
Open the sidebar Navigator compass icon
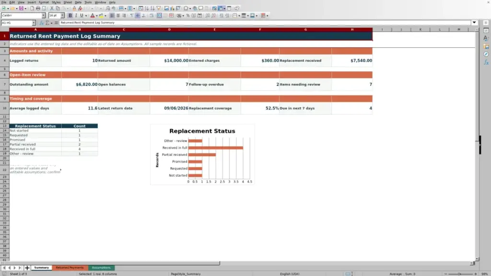point(486,55)
